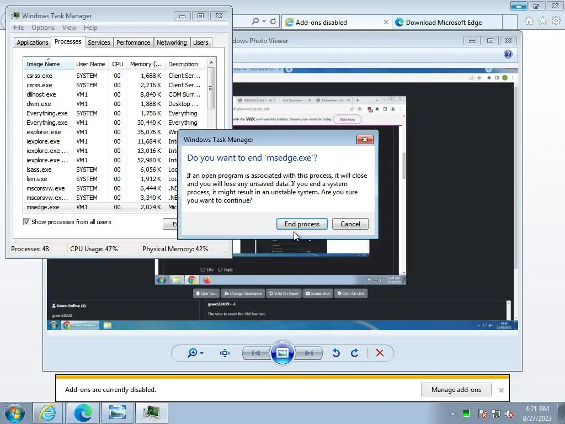565x424 pixels.
Task: Click the browser refresh icon
Action: click(x=273, y=22)
